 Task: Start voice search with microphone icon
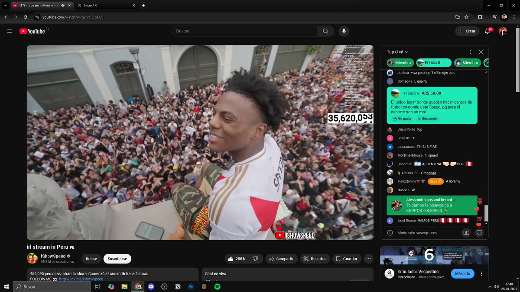click(344, 31)
